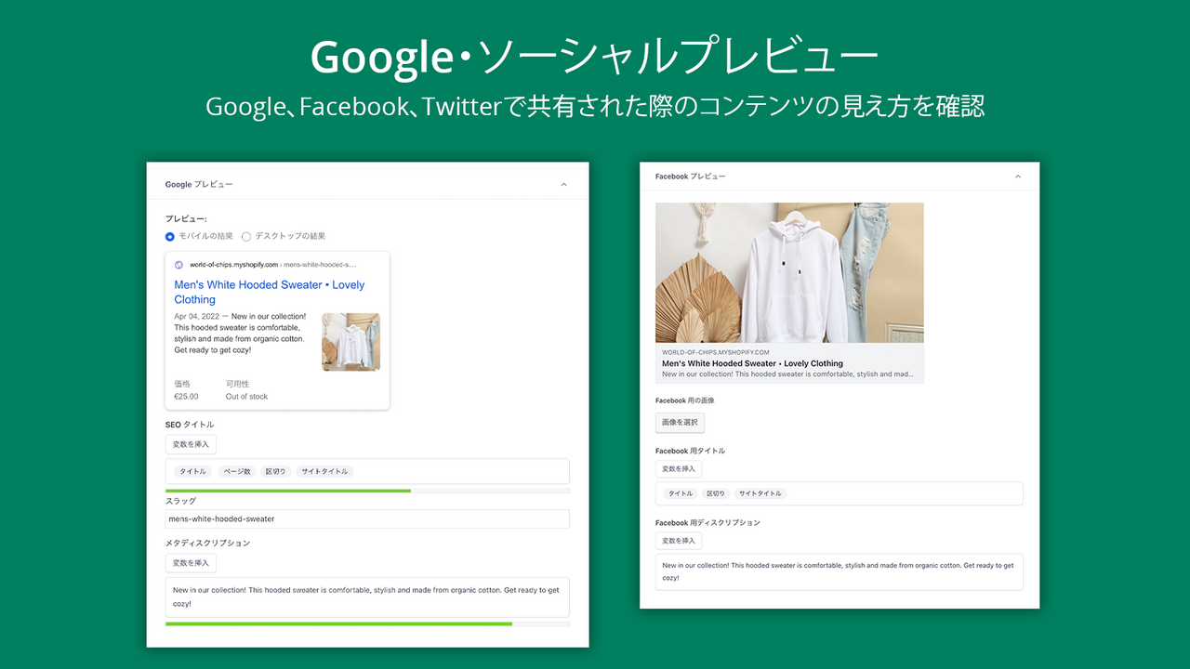
Task: Click 変数を挿入 under メタディスクリプション
Action: [191, 563]
